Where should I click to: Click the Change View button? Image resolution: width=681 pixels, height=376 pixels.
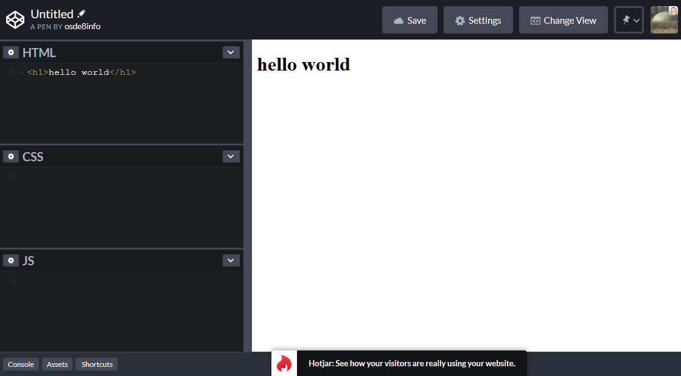coord(563,20)
